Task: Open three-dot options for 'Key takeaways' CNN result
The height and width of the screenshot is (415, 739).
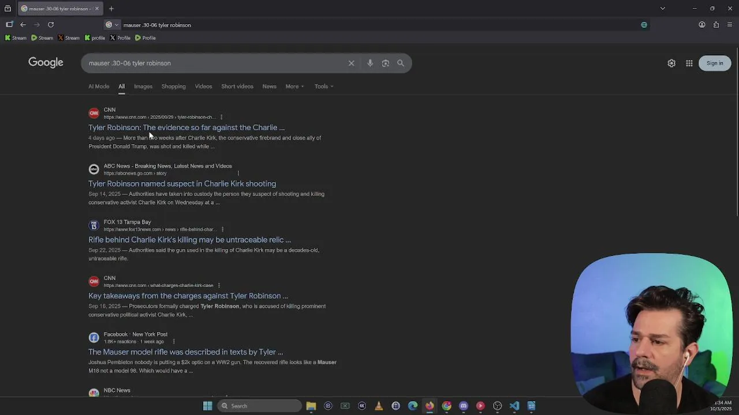Action: click(x=219, y=285)
